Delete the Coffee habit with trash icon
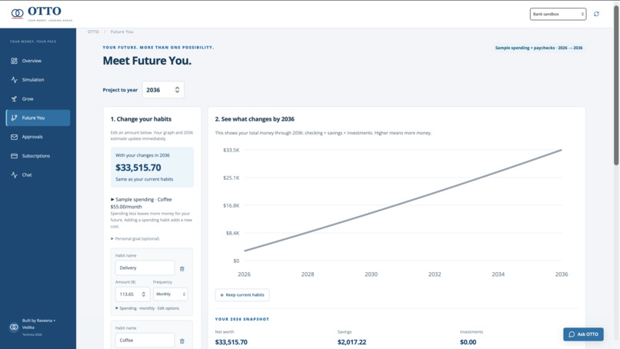The width and height of the screenshot is (620, 349). coord(182,341)
